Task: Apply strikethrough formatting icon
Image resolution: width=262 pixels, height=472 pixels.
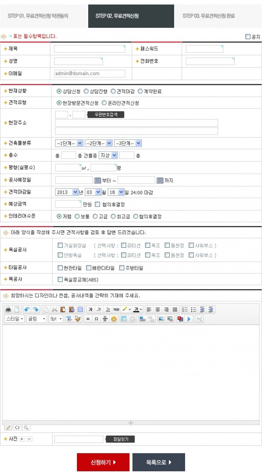Action: [x=116, y=309]
